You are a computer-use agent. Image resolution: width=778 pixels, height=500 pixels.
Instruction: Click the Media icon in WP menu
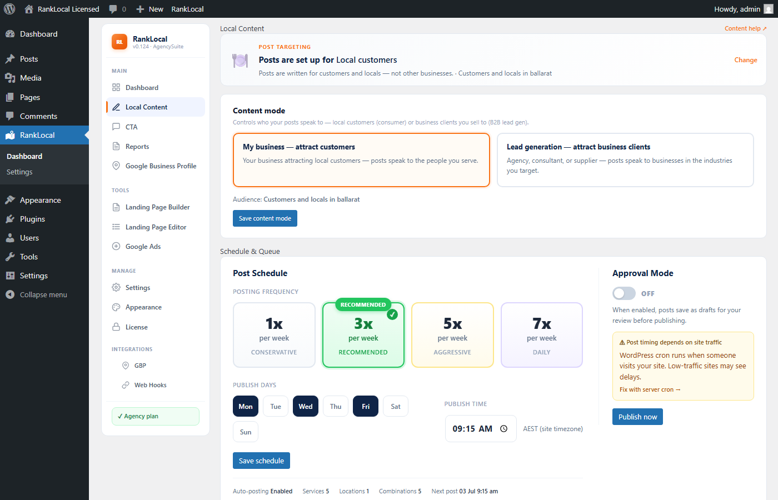(x=10, y=78)
